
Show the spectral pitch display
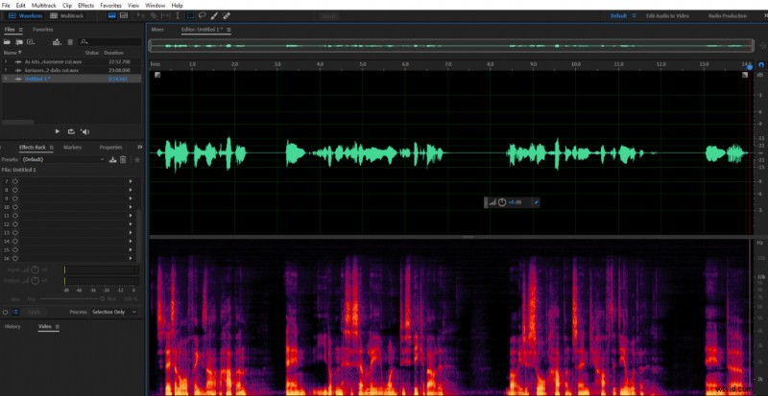pos(124,15)
